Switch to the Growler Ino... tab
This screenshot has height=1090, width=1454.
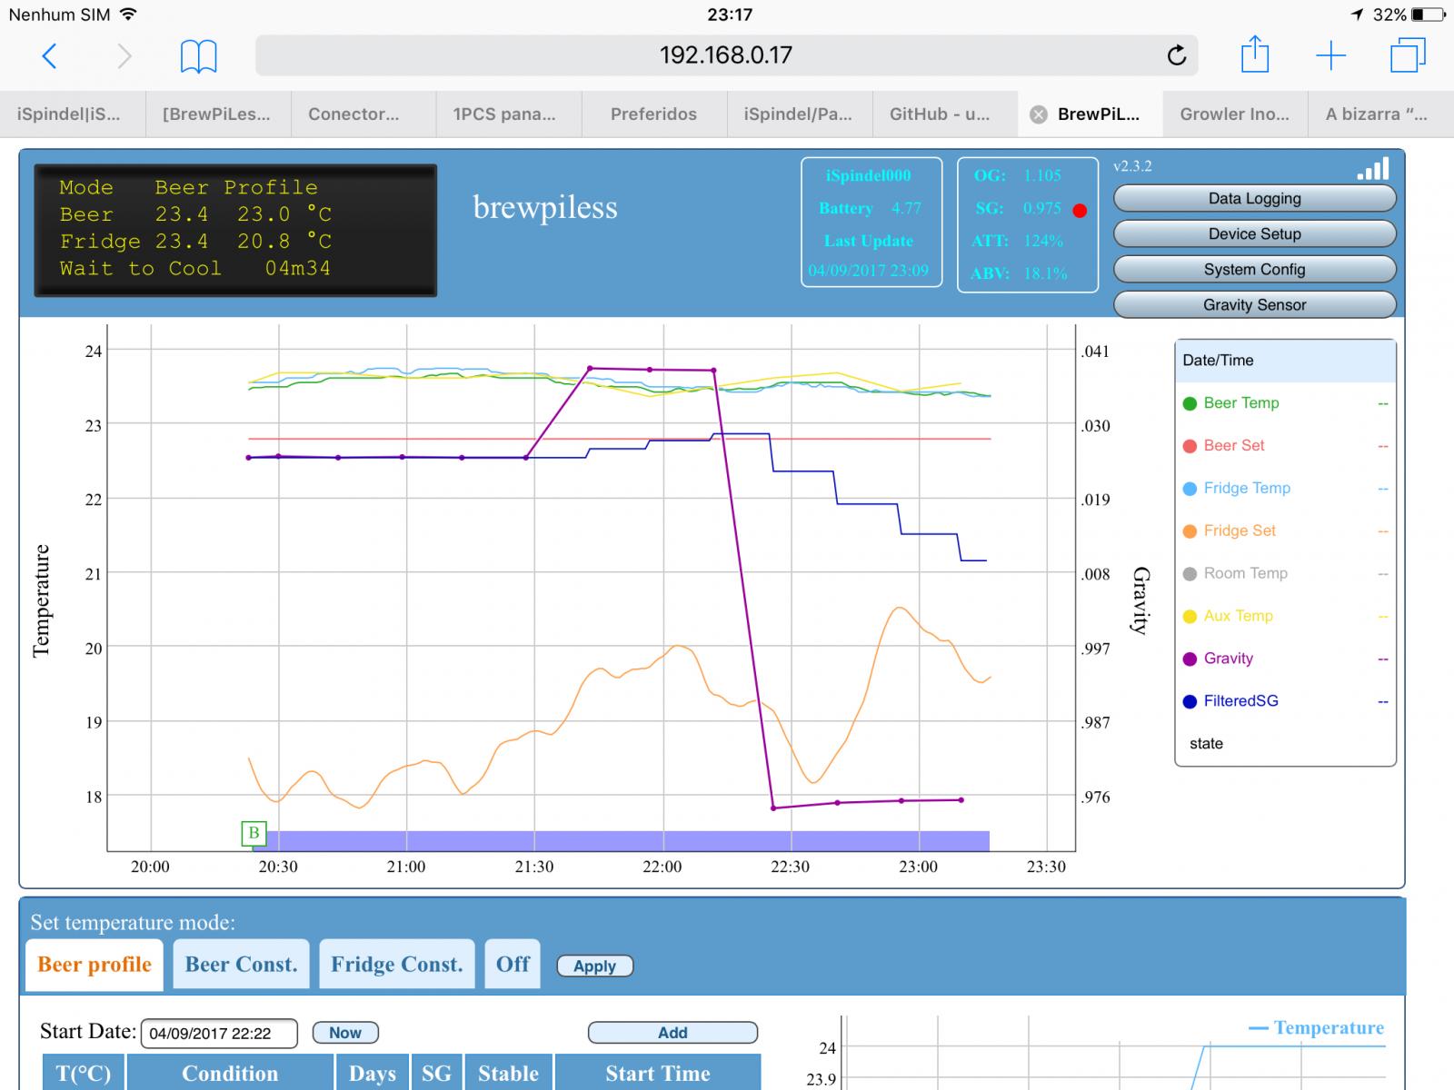(x=1236, y=114)
